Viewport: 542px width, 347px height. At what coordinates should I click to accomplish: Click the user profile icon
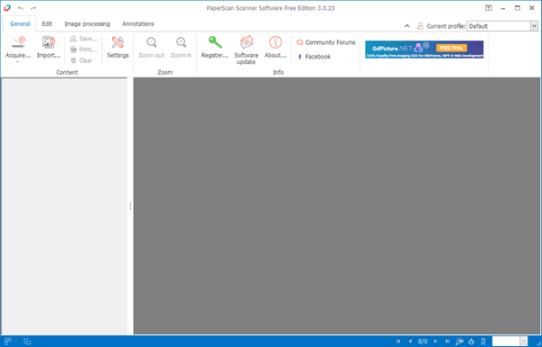[420, 26]
